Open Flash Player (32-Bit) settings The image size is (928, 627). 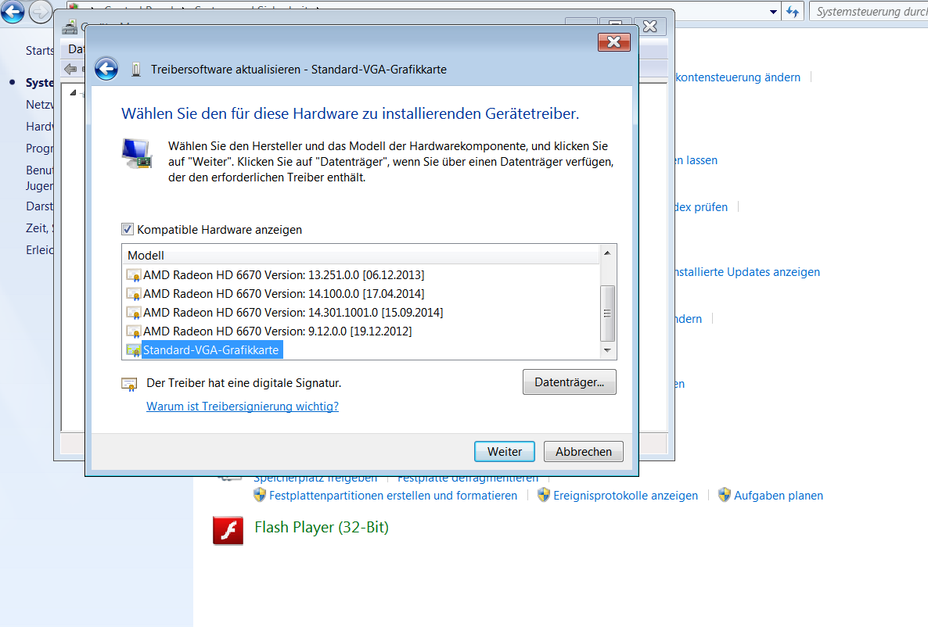[322, 527]
